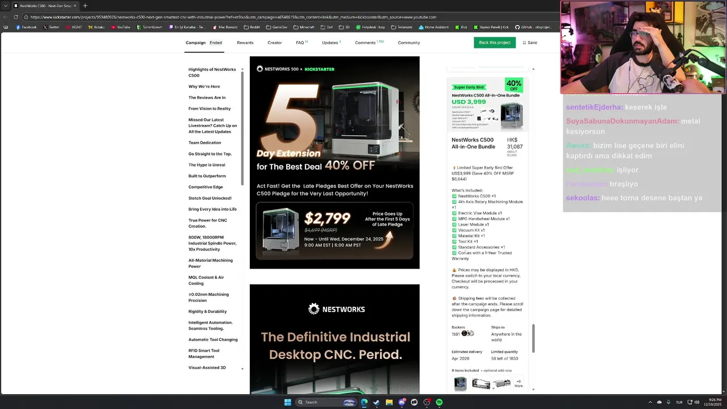Close the NestWorks C500 browser tab
This screenshot has width=727, height=409.
(75, 6)
